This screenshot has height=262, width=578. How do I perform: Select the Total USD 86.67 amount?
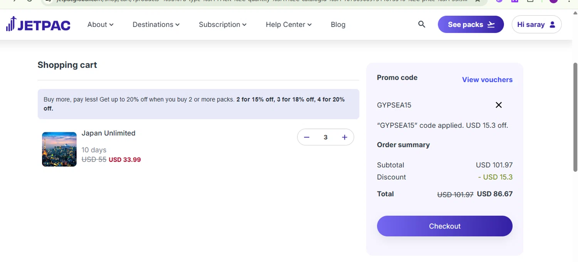[x=495, y=194]
